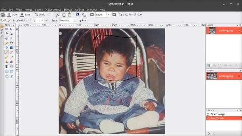This screenshot has height=136, width=242.
Task: Select smiling.png thumbnail in Images panel
Action: tap(212, 76)
